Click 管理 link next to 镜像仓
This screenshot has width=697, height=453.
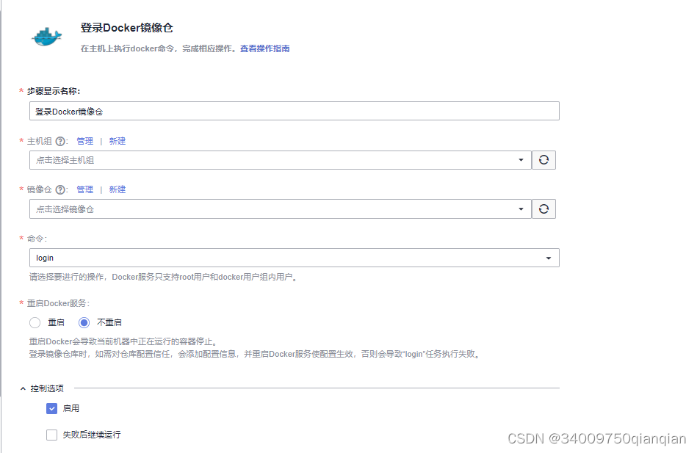(85, 189)
